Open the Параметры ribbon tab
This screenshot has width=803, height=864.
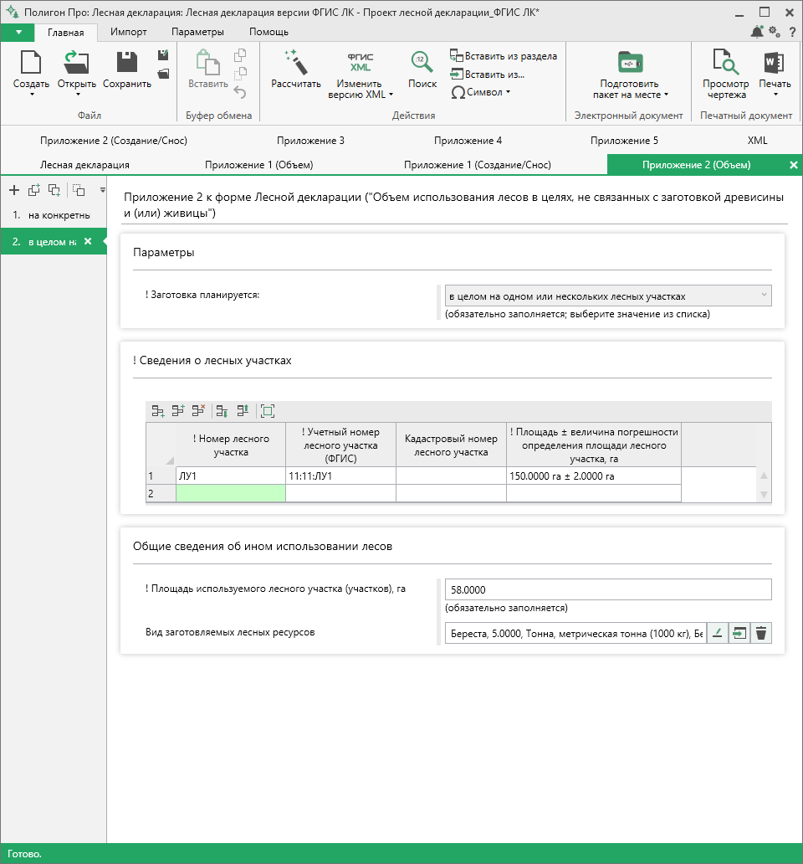point(197,32)
